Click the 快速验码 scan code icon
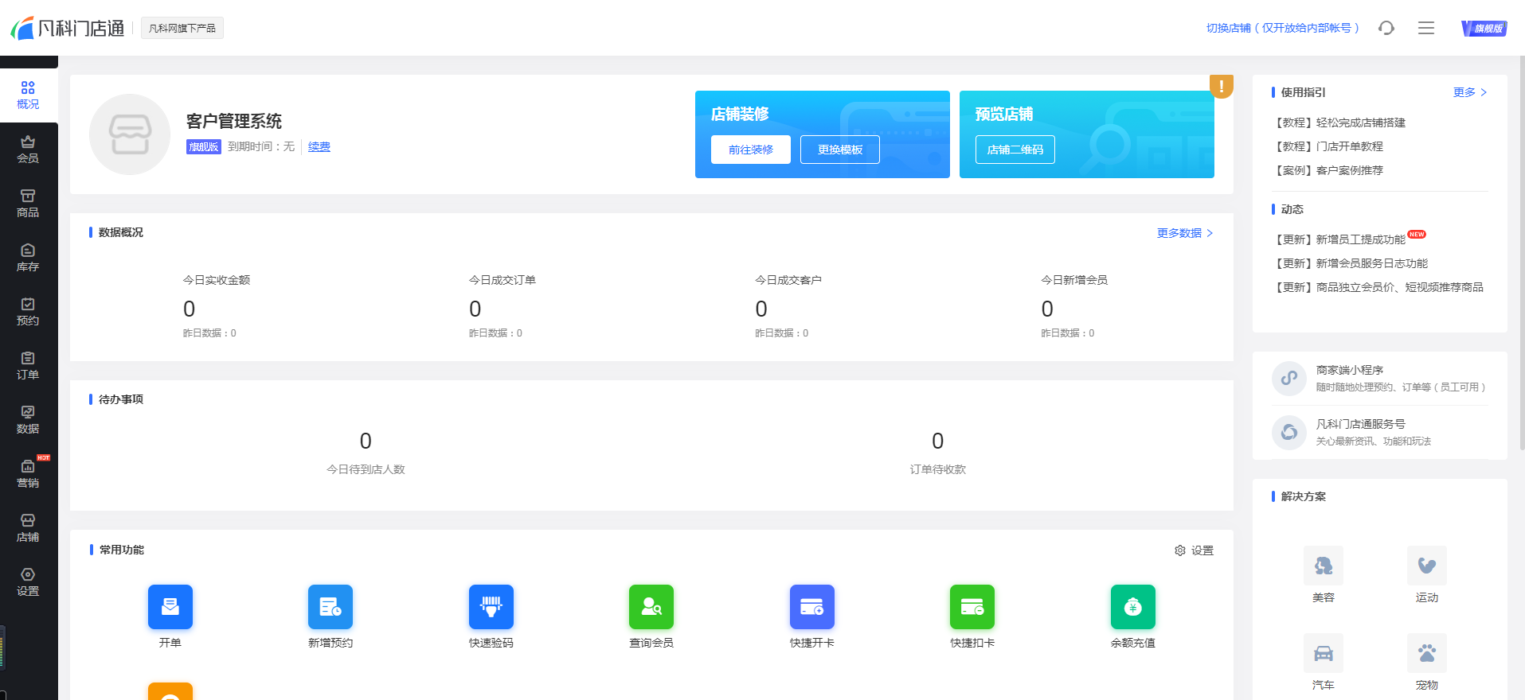1525x700 pixels. (491, 607)
